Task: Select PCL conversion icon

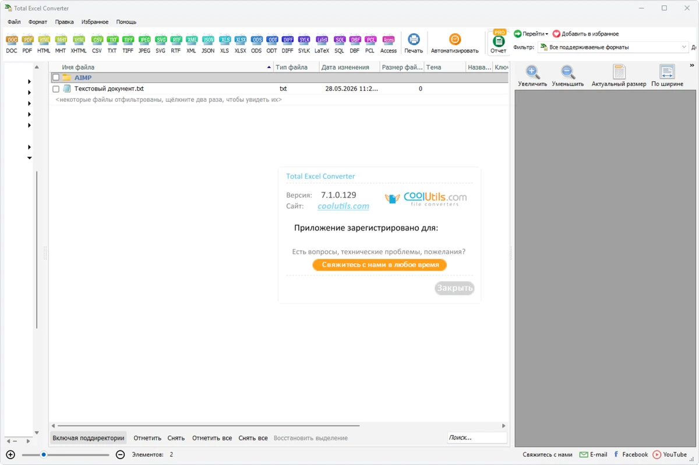Action: 370,44
